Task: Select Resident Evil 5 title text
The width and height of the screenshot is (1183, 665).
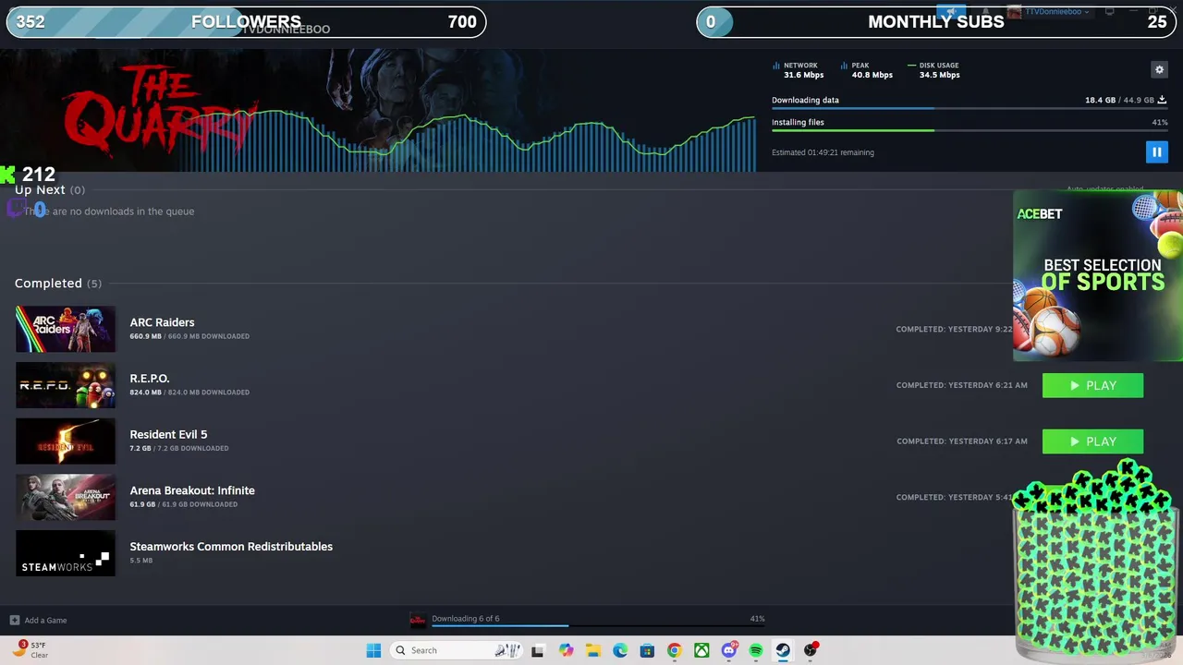Action: point(168,434)
